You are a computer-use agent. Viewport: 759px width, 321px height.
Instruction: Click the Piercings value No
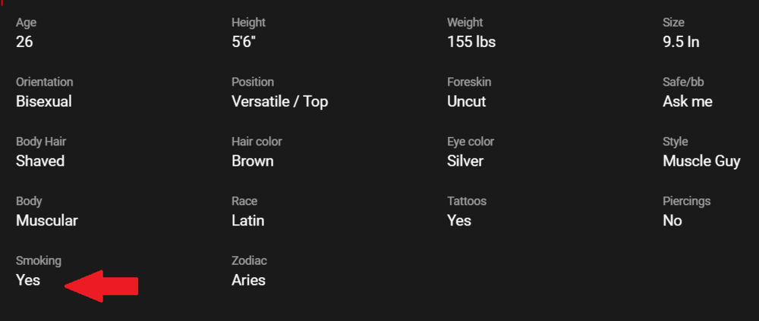[672, 221]
